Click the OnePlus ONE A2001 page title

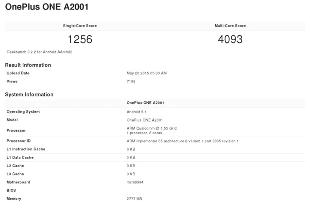[47, 7]
